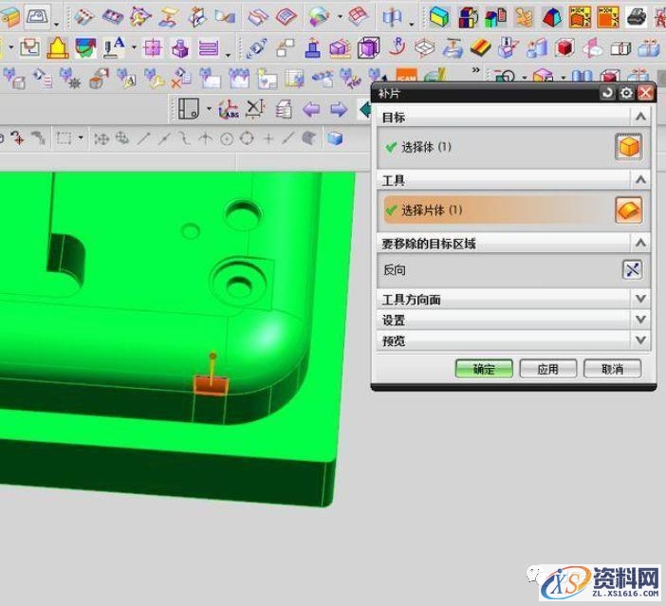Go back with the purple left arrow

311,110
